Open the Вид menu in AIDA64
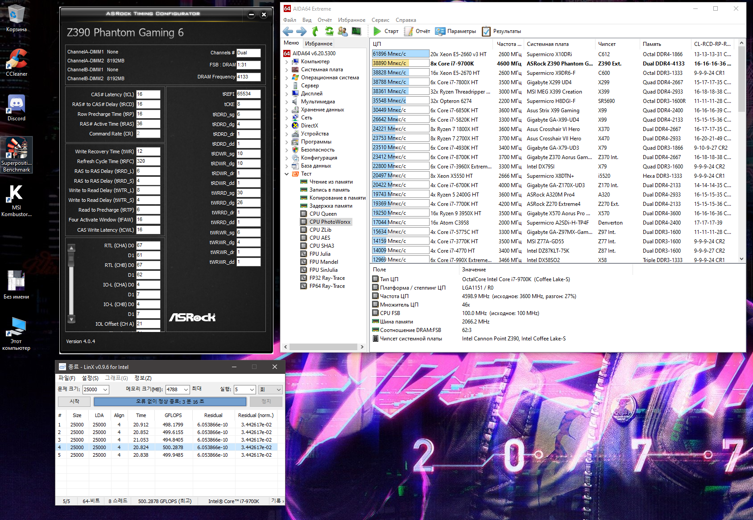This screenshot has height=520, width=753. tap(307, 20)
